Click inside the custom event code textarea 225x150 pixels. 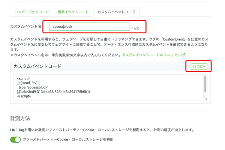[109, 87]
